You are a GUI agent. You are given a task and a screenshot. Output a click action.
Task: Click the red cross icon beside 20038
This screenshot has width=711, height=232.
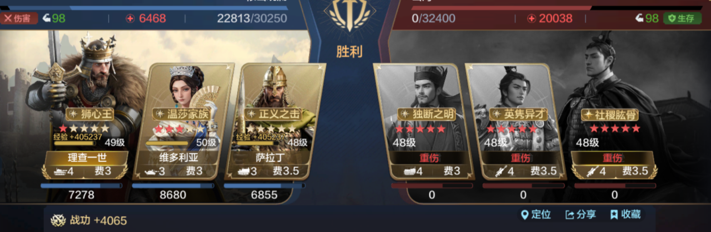tap(531, 18)
